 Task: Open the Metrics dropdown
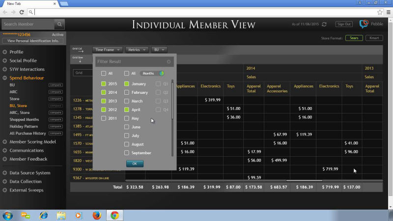coord(137,50)
